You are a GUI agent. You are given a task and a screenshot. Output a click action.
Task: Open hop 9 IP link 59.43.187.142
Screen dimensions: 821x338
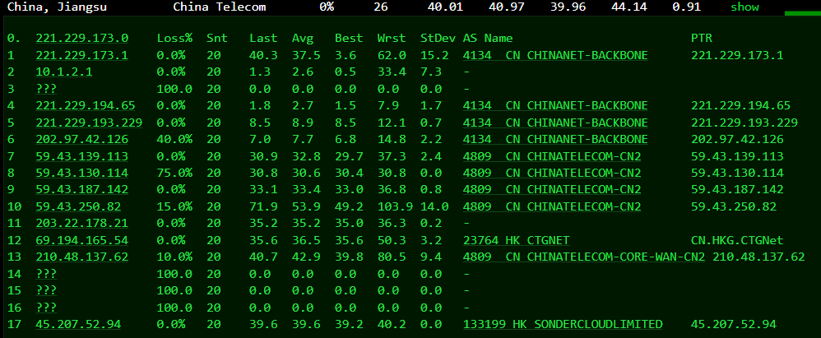click(81, 190)
